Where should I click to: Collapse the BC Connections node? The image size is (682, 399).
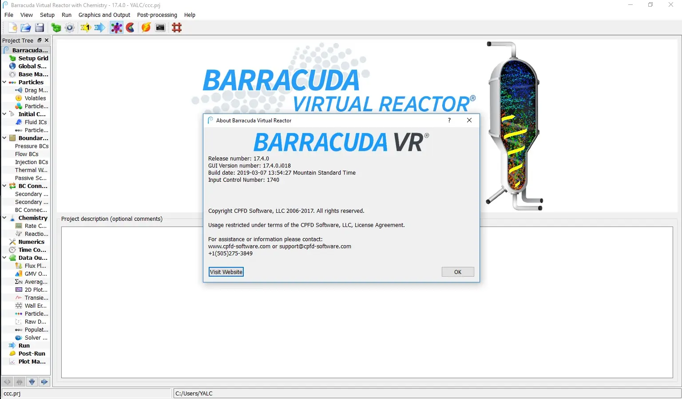coord(4,186)
